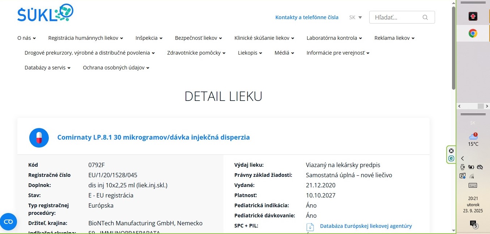Open the notifications center icon
The width and height of the screenshot is (490, 234).
(473, 224)
